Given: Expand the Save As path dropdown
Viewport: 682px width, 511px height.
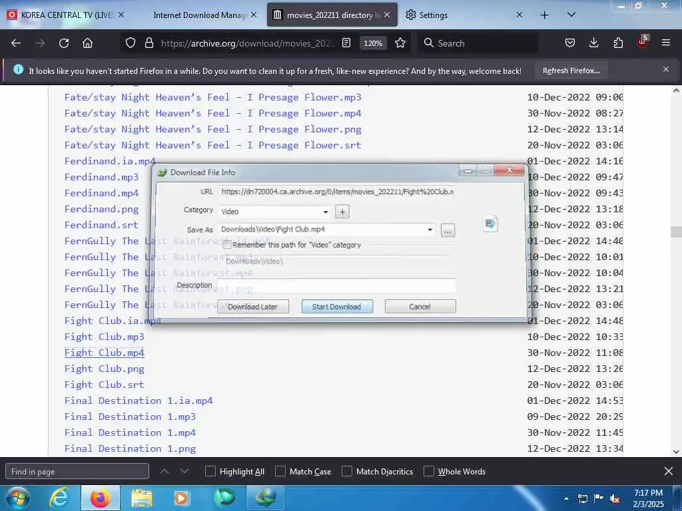Looking at the screenshot, I should point(430,230).
